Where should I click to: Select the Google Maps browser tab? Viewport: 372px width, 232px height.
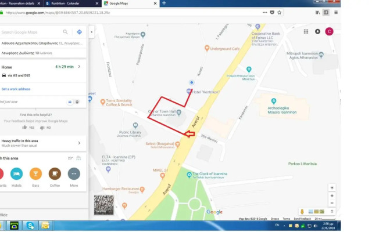click(x=130, y=3)
